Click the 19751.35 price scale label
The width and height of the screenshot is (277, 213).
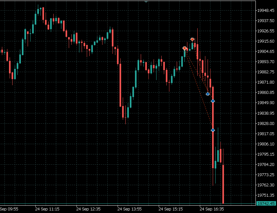266,195
